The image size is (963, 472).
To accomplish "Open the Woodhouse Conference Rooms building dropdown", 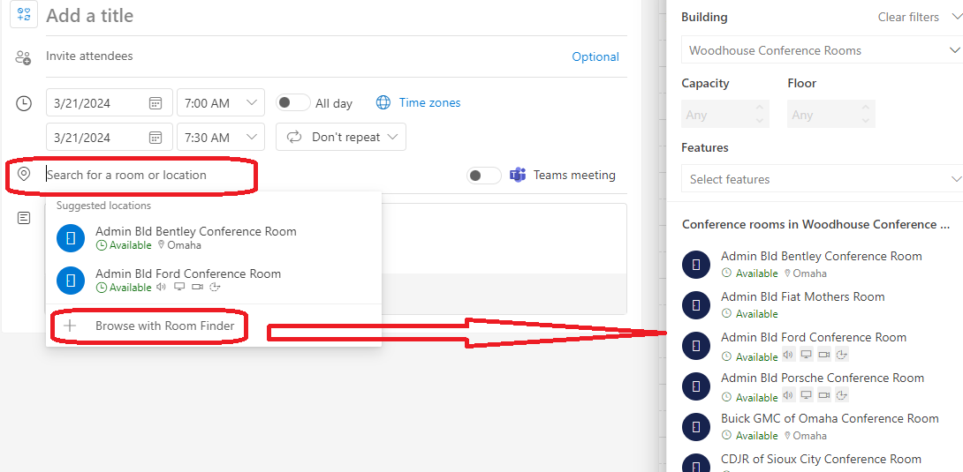I will [823, 50].
